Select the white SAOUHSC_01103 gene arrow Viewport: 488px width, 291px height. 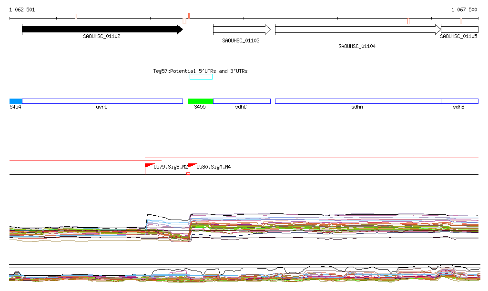241,30
